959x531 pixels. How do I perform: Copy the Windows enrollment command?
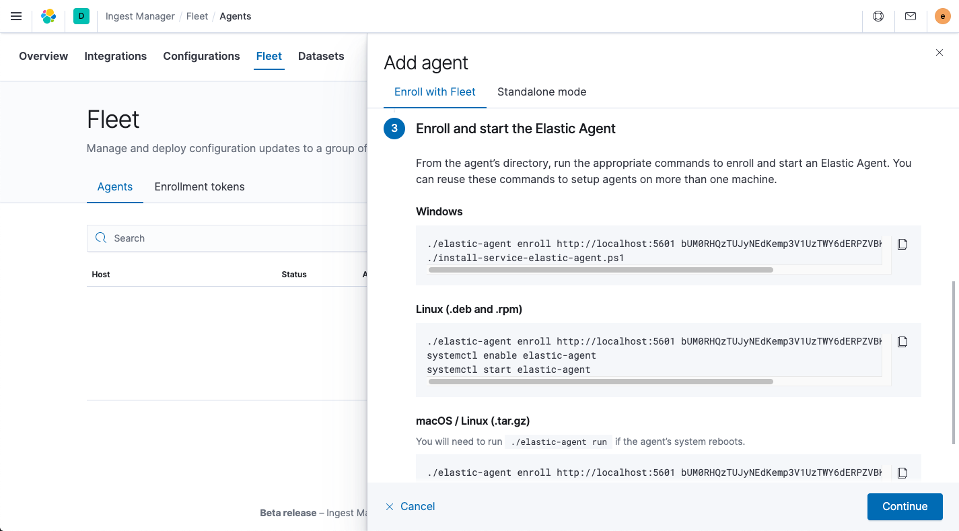(902, 244)
